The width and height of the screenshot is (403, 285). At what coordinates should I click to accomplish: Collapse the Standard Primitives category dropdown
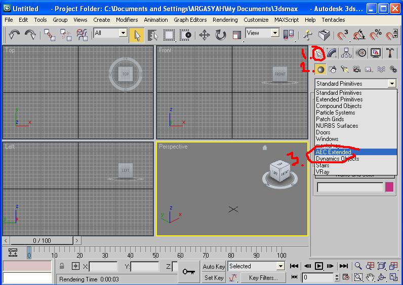(392, 83)
